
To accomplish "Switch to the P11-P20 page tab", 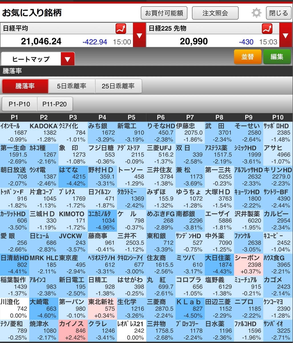I will coord(54,104).
